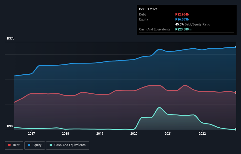
Task: Click the R$7b y-axis label
Action: [11, 38]
